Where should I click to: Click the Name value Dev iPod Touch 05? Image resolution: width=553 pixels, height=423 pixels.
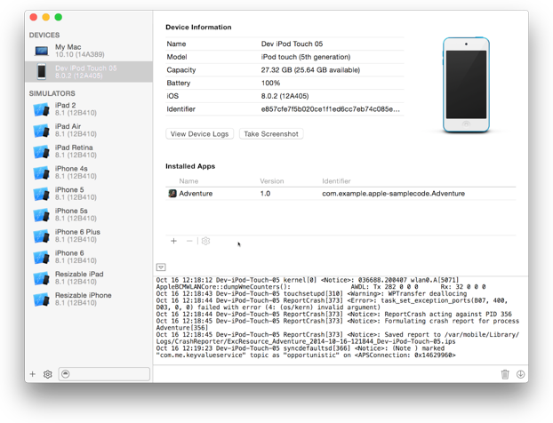click(292, 44)
